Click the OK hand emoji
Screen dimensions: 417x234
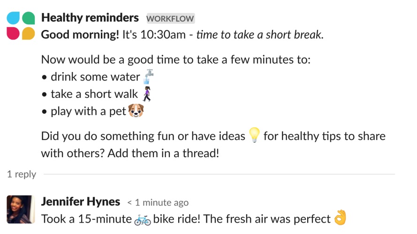(341, 218)
